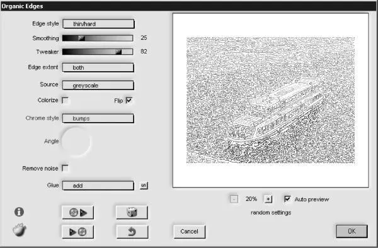Viewport: 378px width, 248px height.
Task: Open the Glue add dropdown
Action: click(98, 186)
